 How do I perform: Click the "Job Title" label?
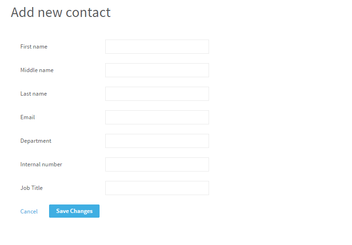[x=32, y=188]
